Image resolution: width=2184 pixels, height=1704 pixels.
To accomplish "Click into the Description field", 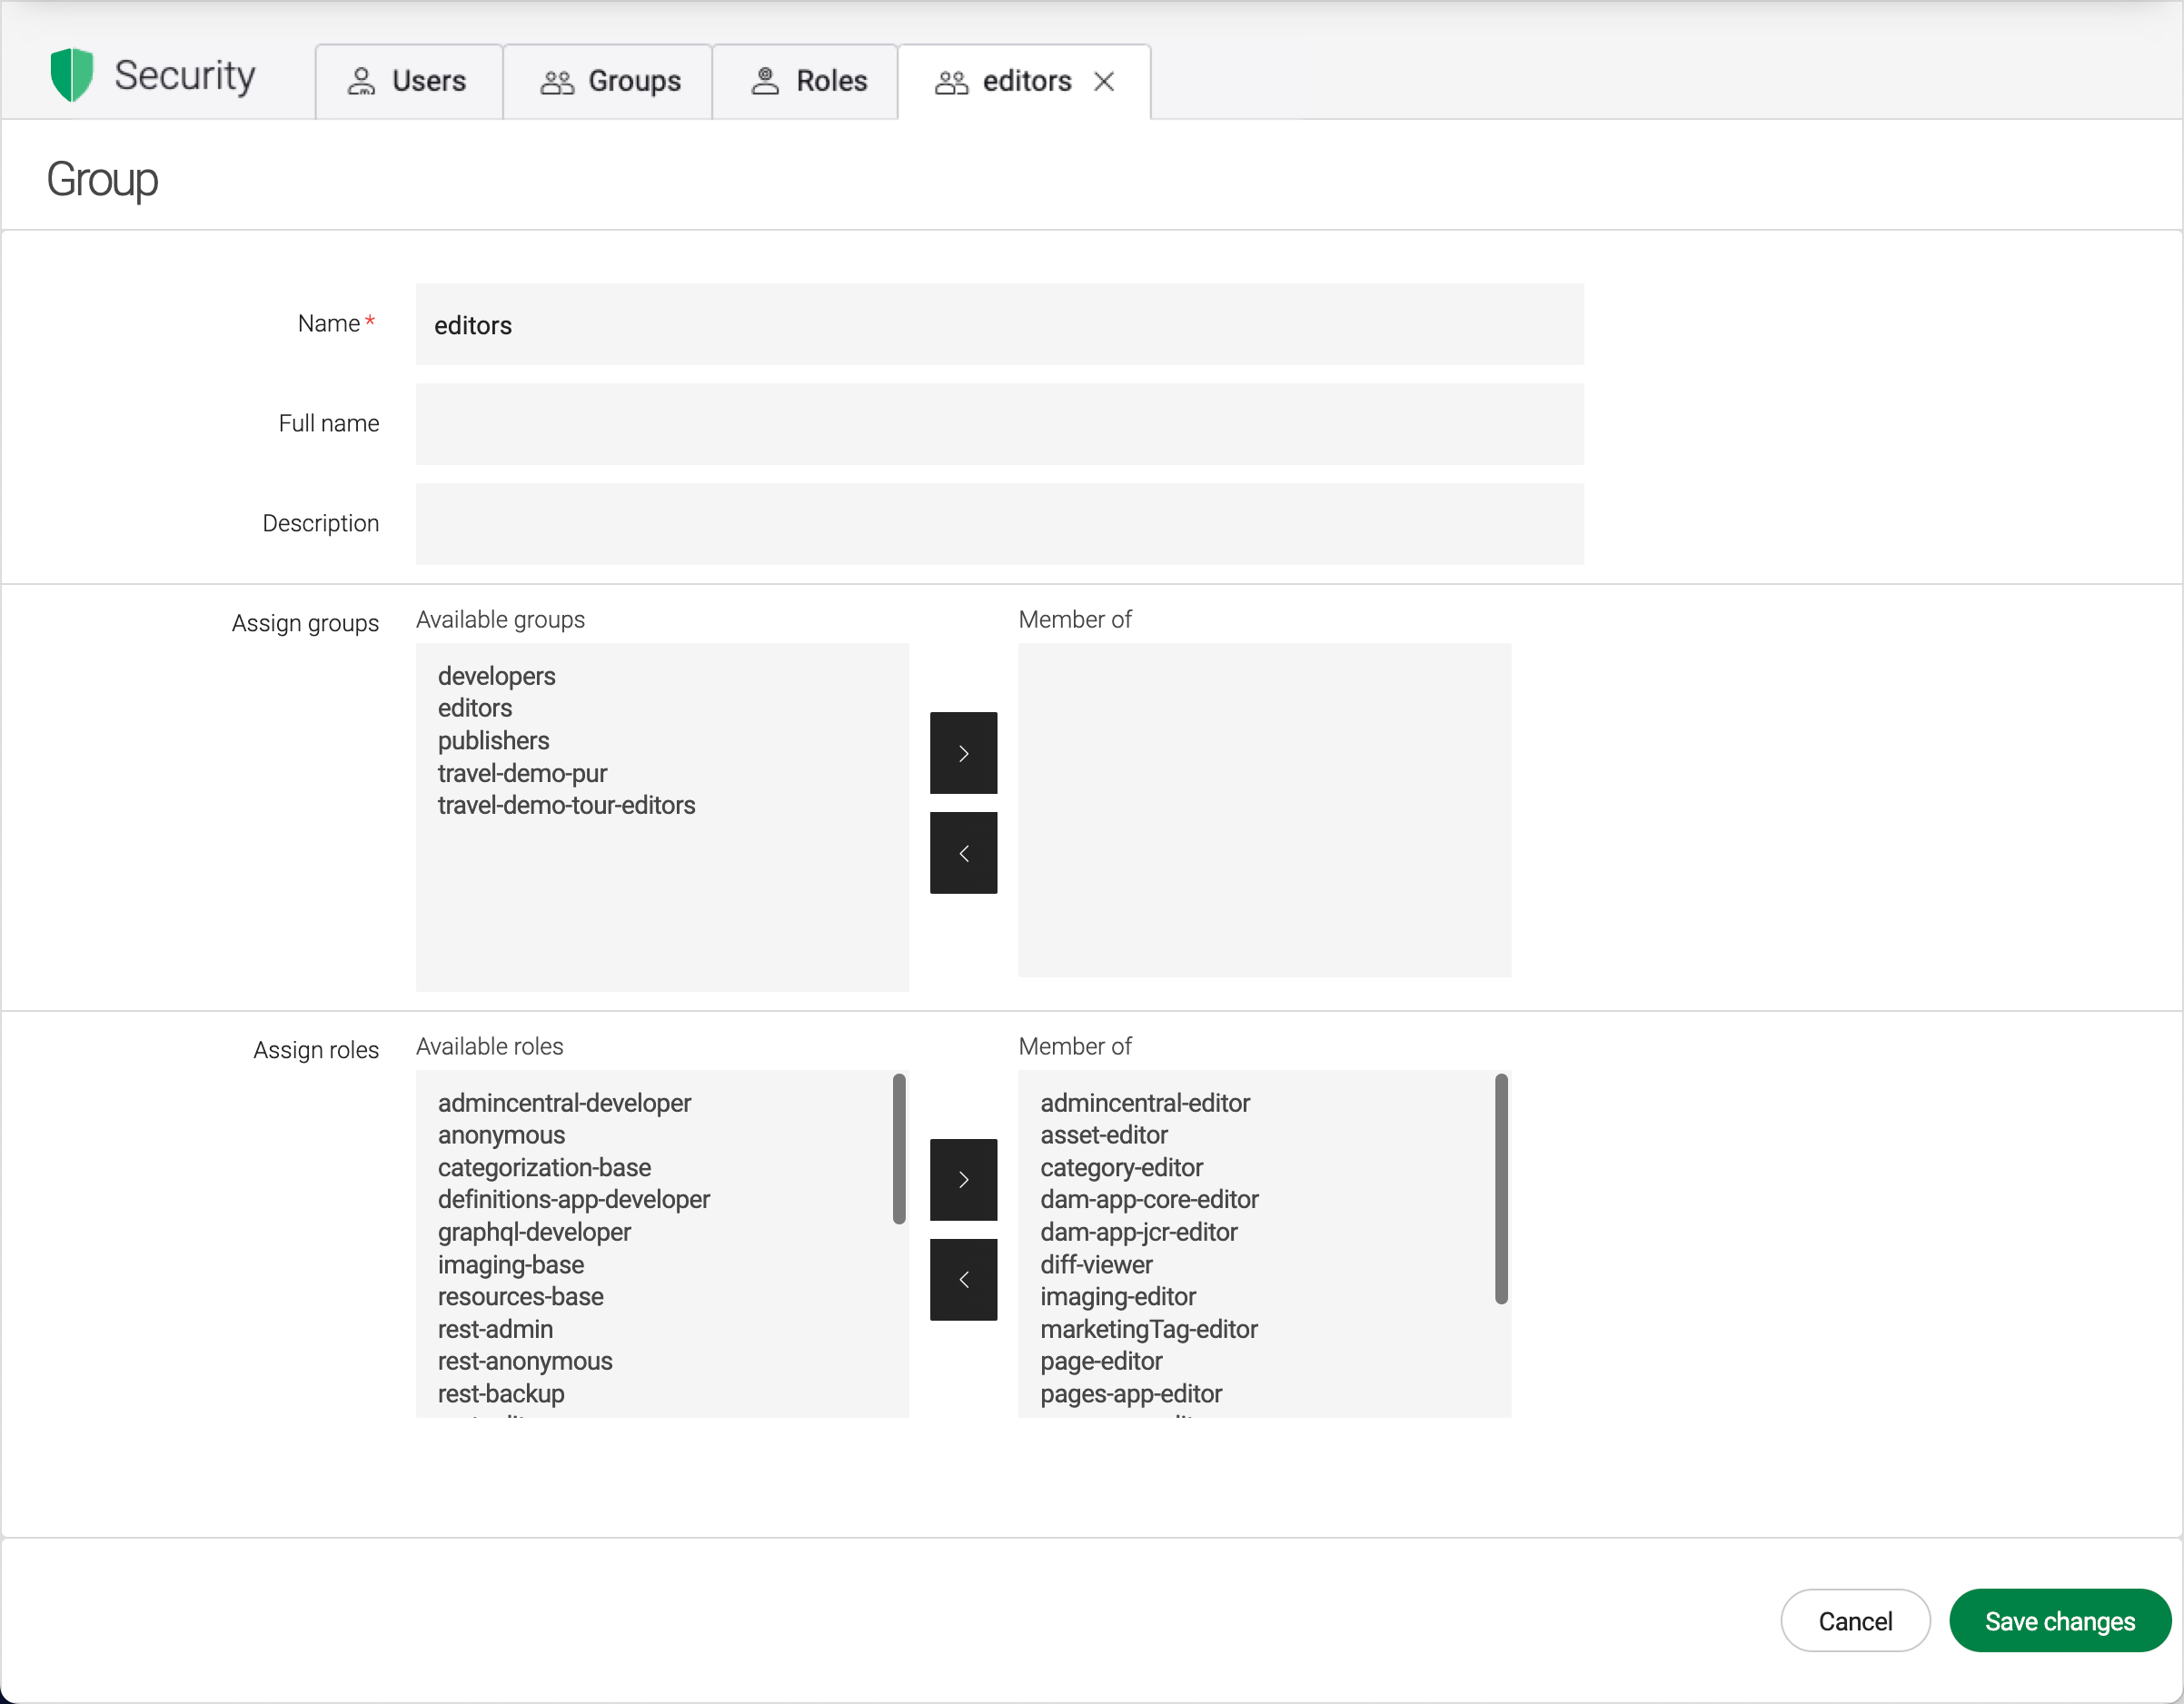I will click(999, 524).
